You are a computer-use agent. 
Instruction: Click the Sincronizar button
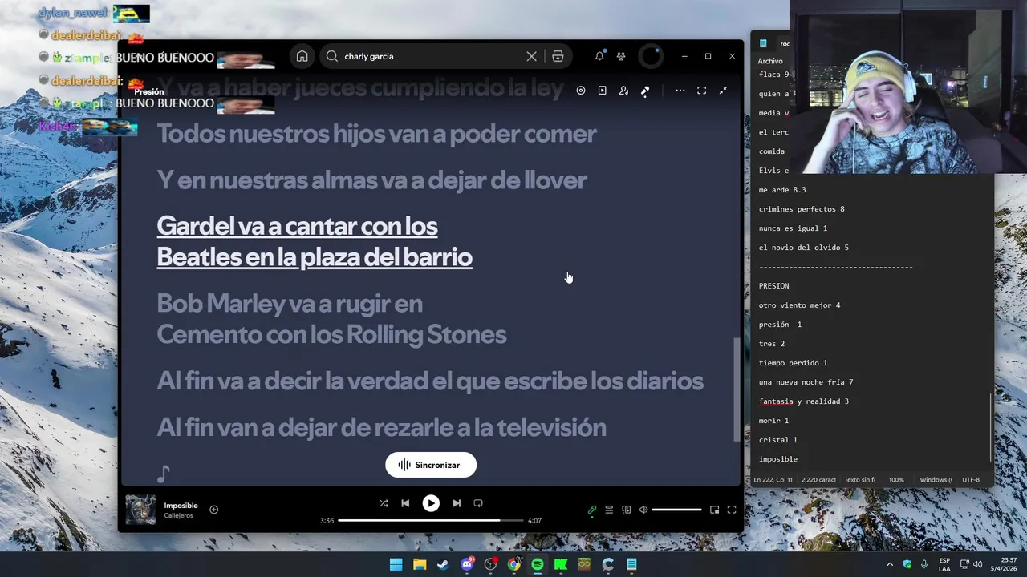[431, 465]
